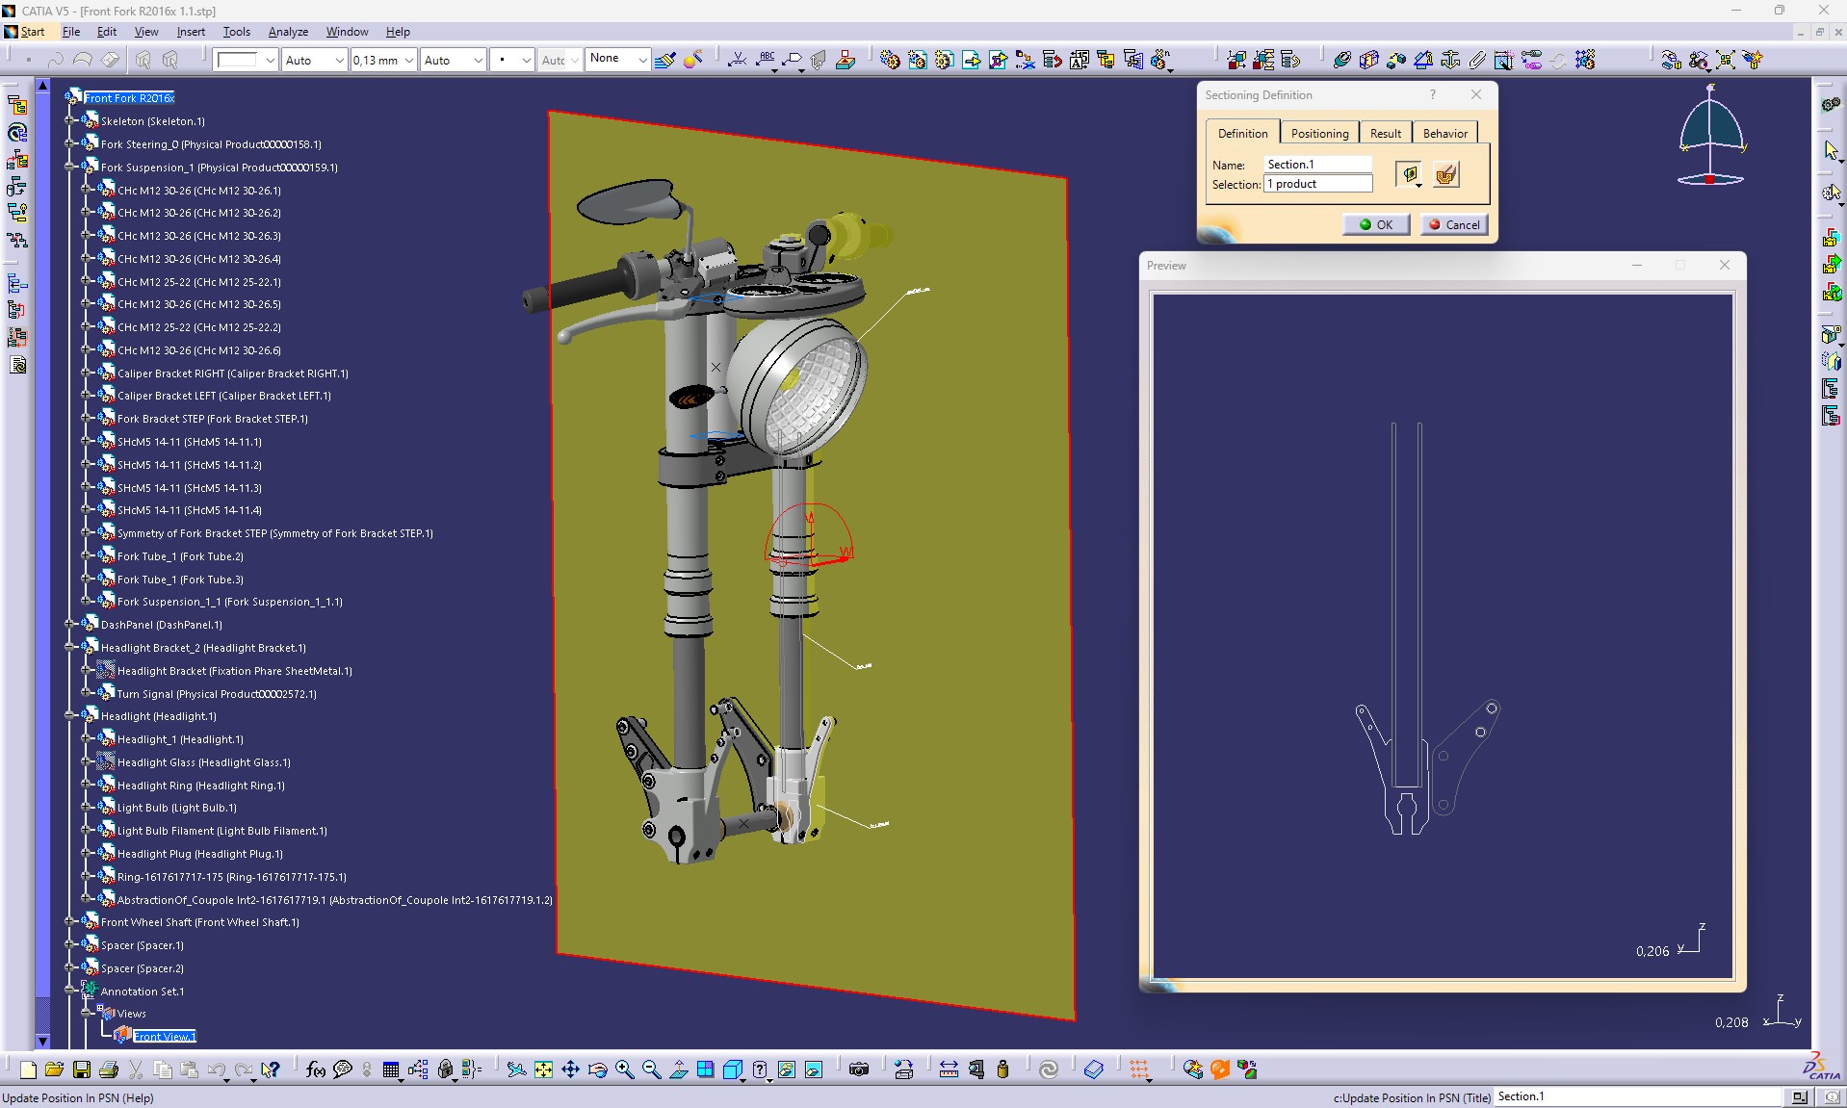Image resolution: width=1847 pixels, height=1108 pixels.
Task: Click the Volume Cut icon in Sectioning dialog
Action: coord(1445,174)
